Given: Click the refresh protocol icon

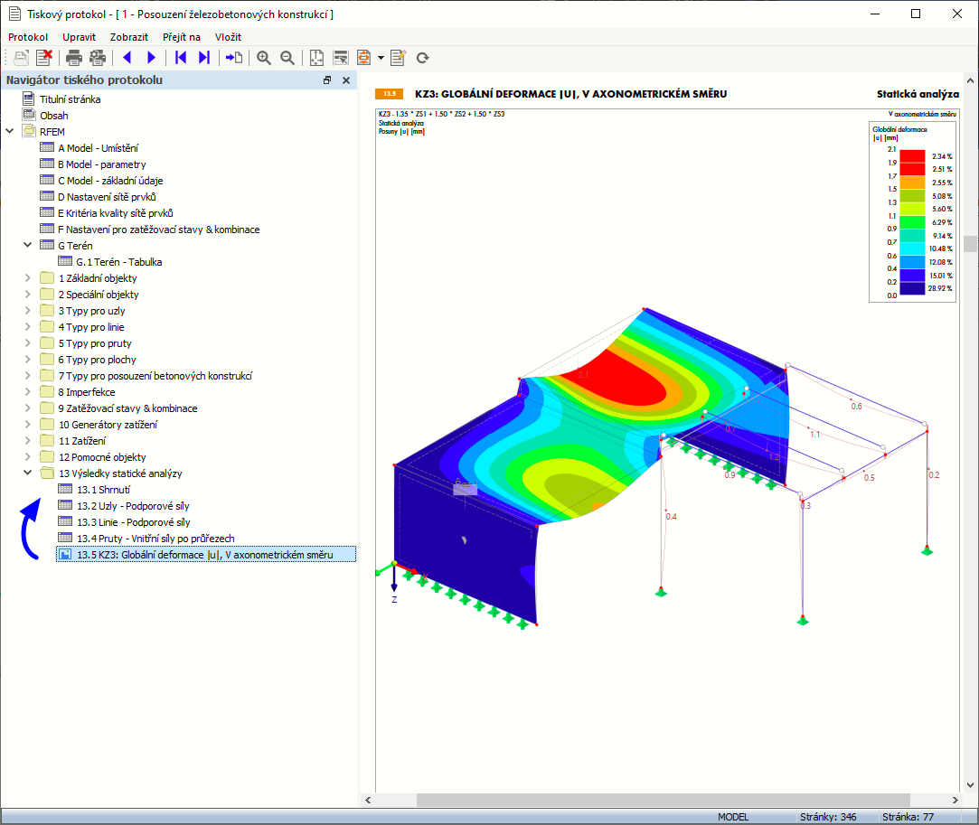Looking at the screenshot, I should click(423, 58).
